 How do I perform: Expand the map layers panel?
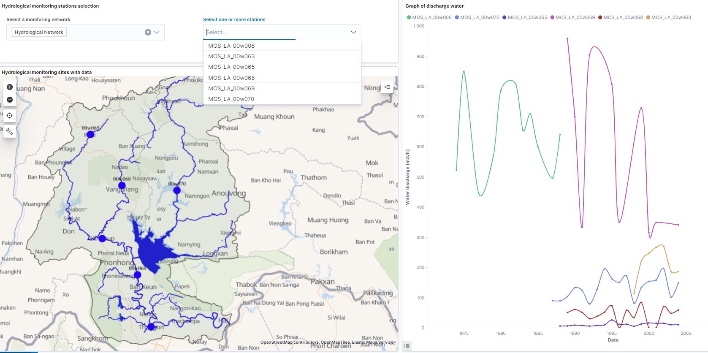click(x=387, y=87)
